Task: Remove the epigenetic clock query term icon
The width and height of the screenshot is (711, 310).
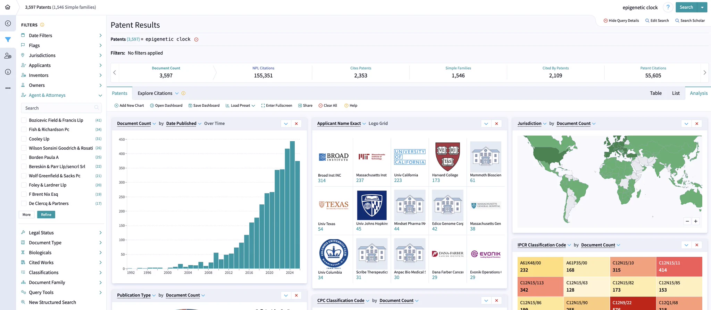Action: tap(196, 39)
